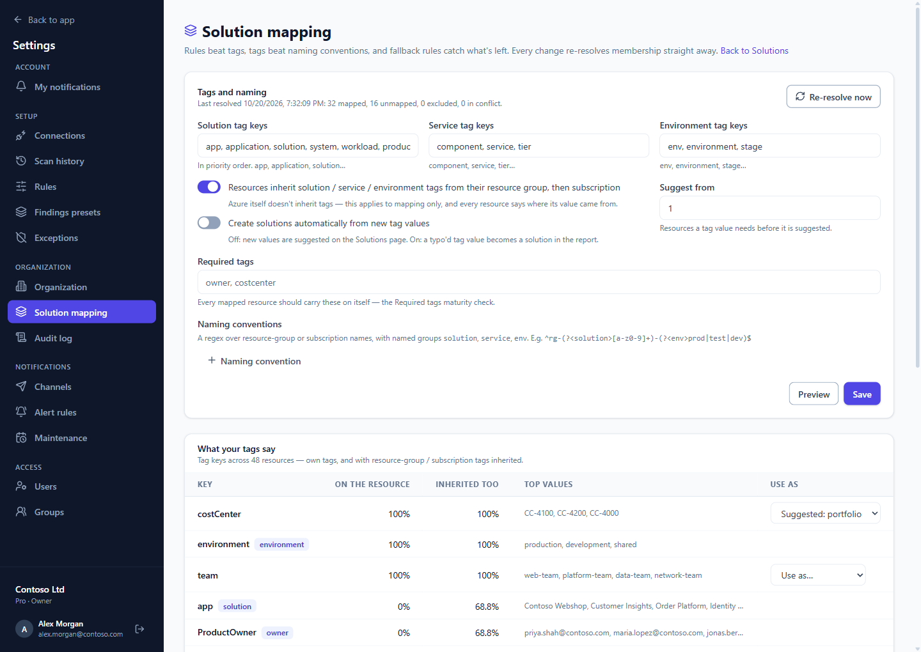This screenshot has height=652, width=921.
Task: Follow the Back to Solutions link
Action: 755,50
